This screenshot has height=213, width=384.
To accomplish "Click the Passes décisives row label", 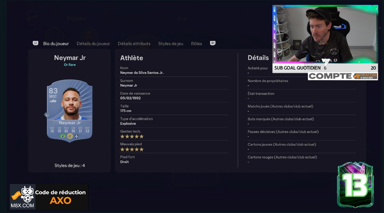I will [x=283, y=132].
